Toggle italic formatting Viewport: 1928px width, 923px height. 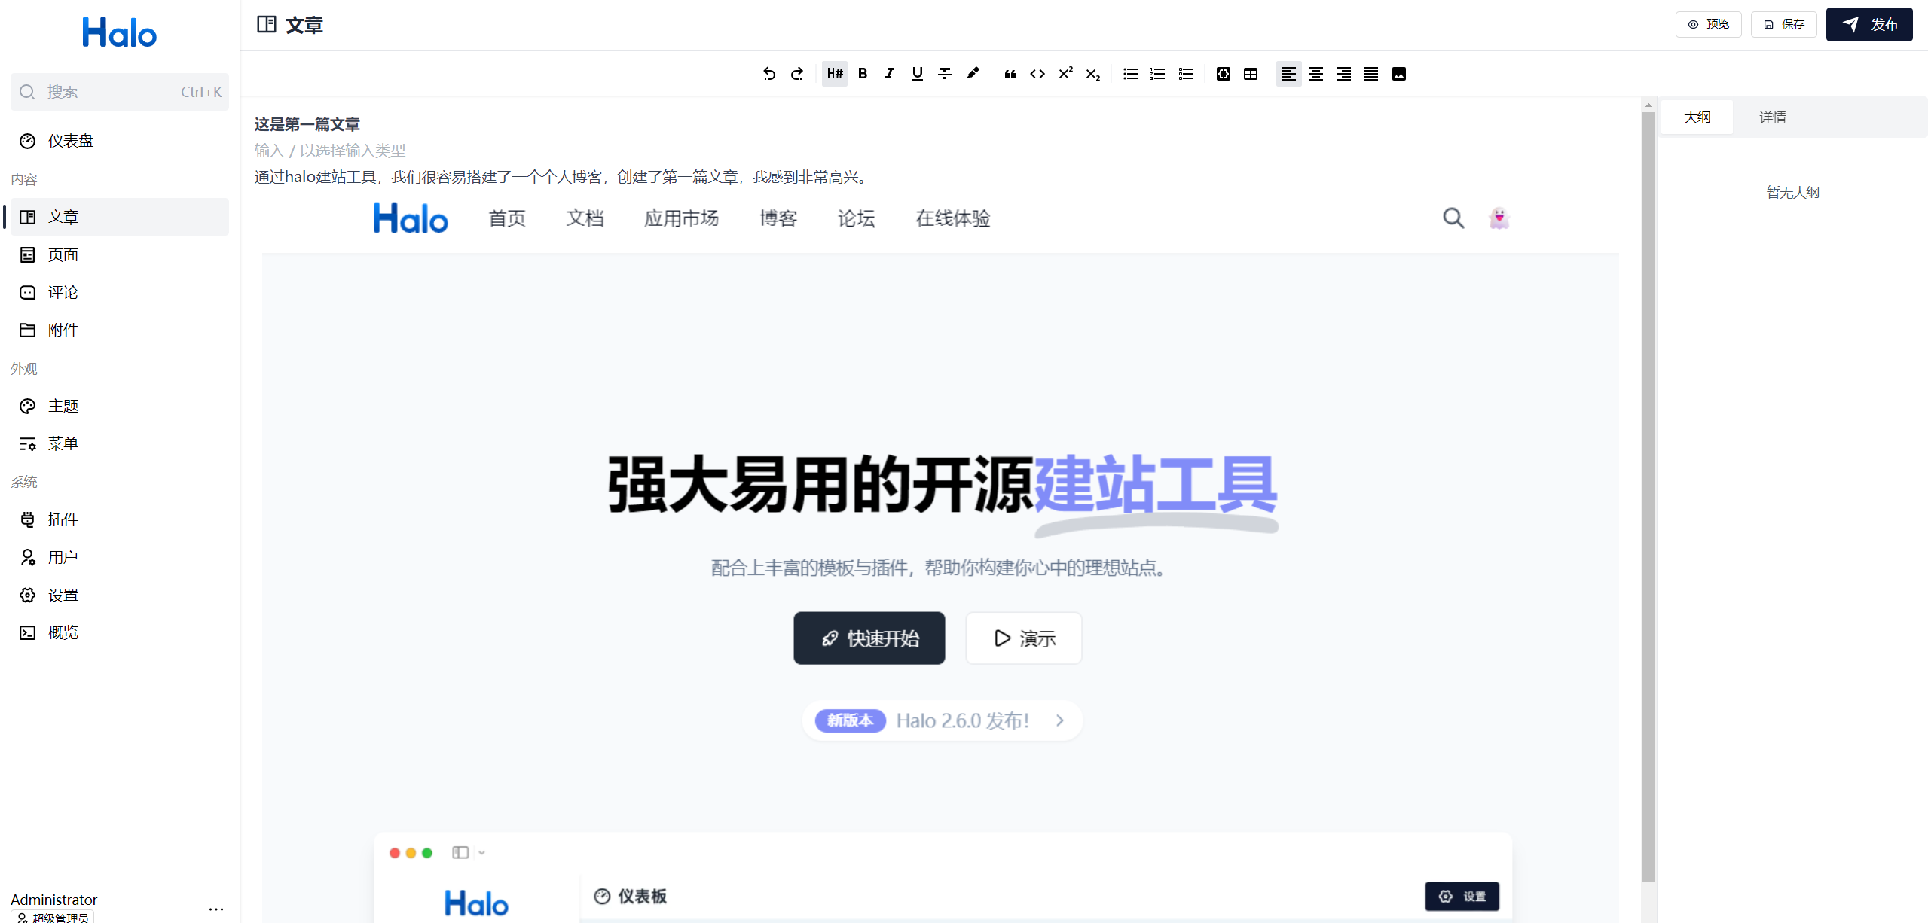[890, 74]
